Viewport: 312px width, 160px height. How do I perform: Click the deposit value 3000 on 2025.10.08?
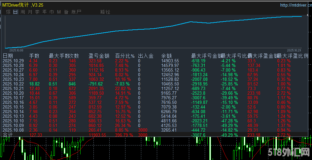pyautogui.click(x=143, y=130)
